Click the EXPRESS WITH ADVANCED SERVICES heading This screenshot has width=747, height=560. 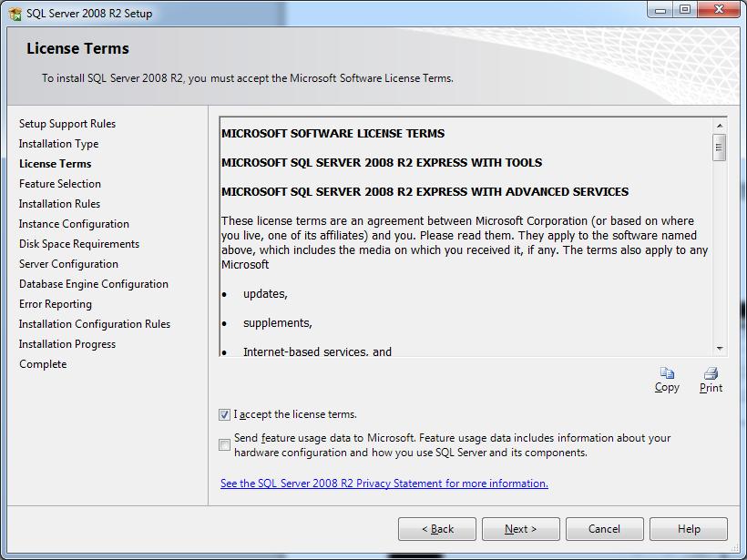[425, 191]
